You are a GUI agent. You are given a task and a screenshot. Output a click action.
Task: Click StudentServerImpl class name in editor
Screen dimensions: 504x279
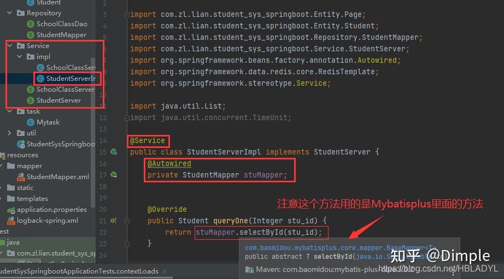pyautogui.click(x=224, y=152)
